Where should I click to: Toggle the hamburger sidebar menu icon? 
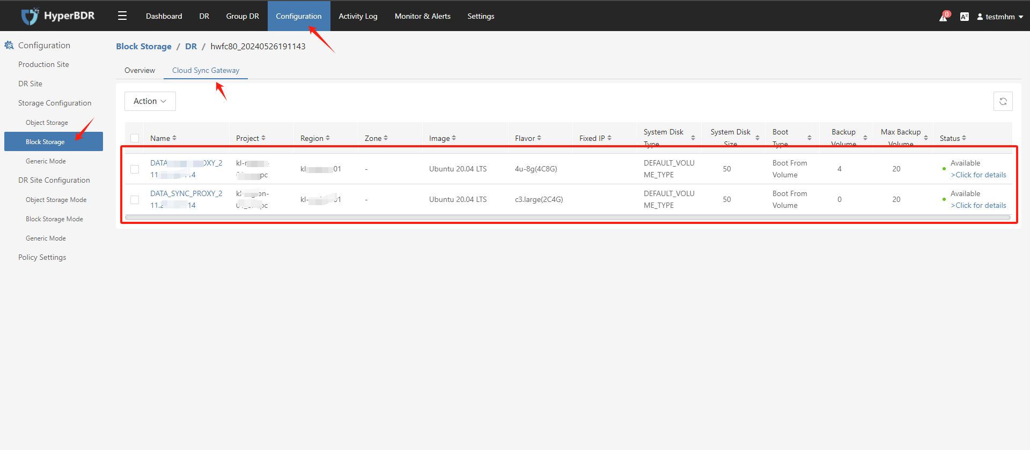tap(122, 16)
